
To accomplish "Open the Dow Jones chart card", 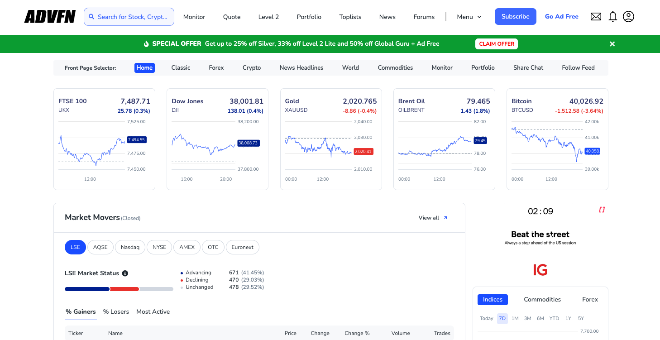I will click(217, 139).
